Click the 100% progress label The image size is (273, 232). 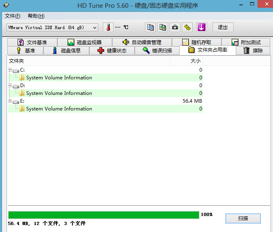coord(207,214)
